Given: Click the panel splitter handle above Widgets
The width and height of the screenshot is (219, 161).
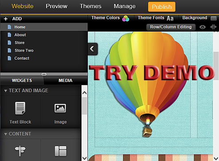Looking at the screenshot, I should pos(44,74).
